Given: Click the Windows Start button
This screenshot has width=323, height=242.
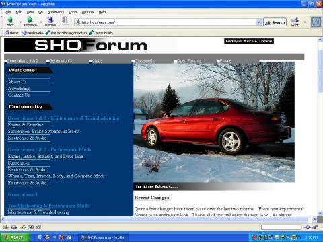Looking at the screenshot, I should pyautogui.click(x=15, y=237).
